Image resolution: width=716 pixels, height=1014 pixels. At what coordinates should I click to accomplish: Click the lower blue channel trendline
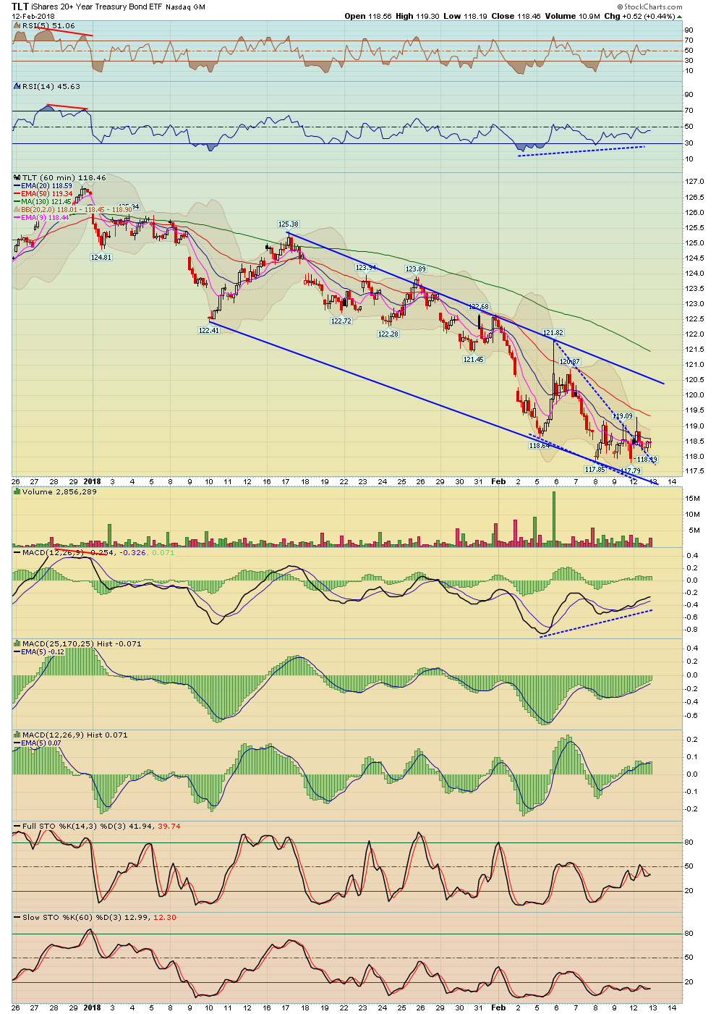pos(434,404)
